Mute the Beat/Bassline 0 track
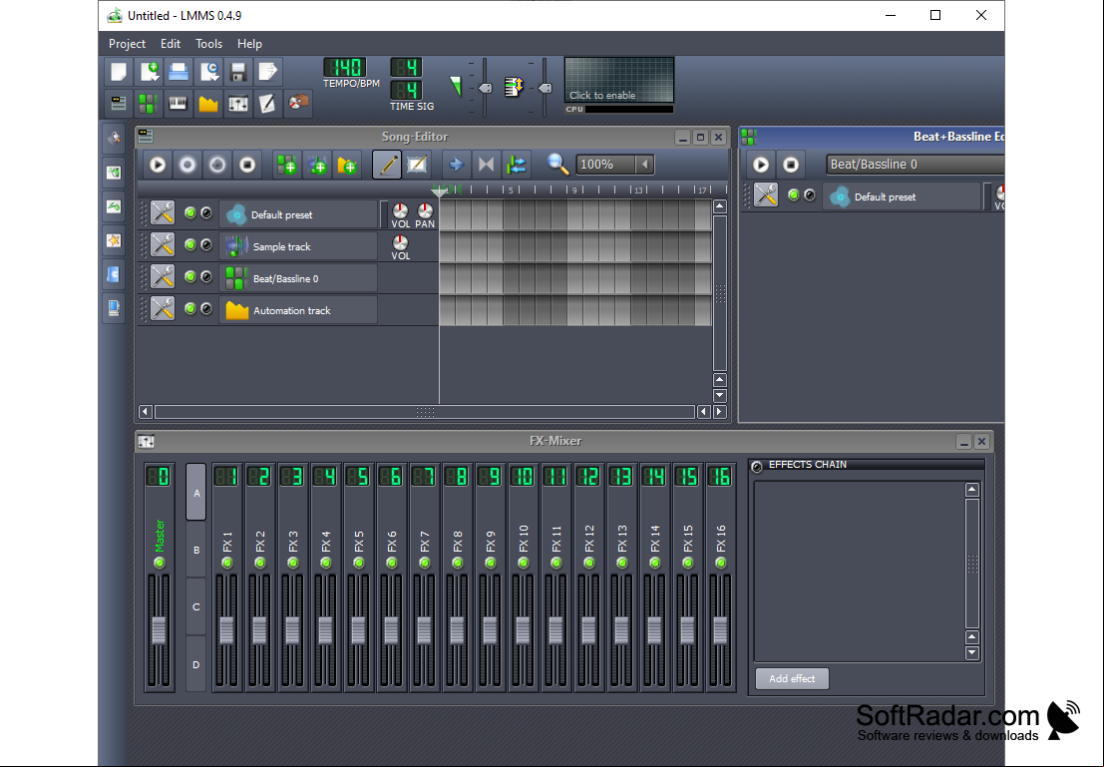1104x767 pixels. [190, 277]
